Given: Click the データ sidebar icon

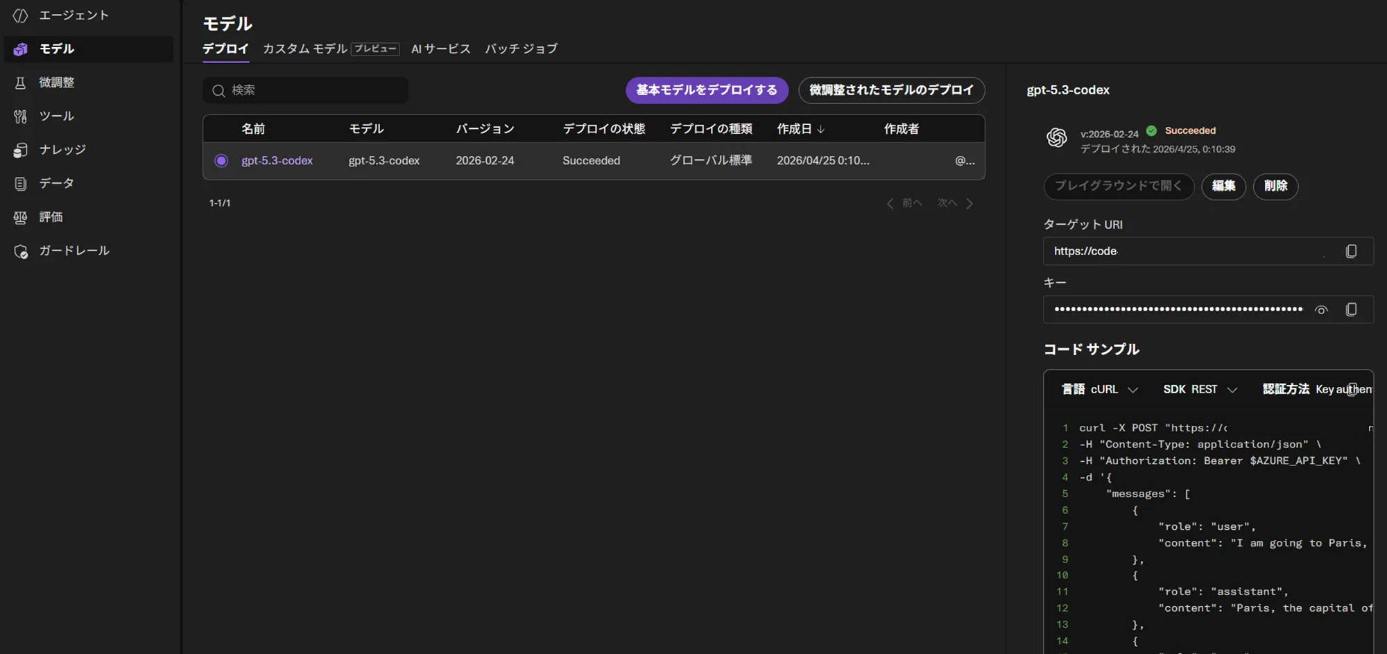Looking at the screenshot, I should 20,183.
